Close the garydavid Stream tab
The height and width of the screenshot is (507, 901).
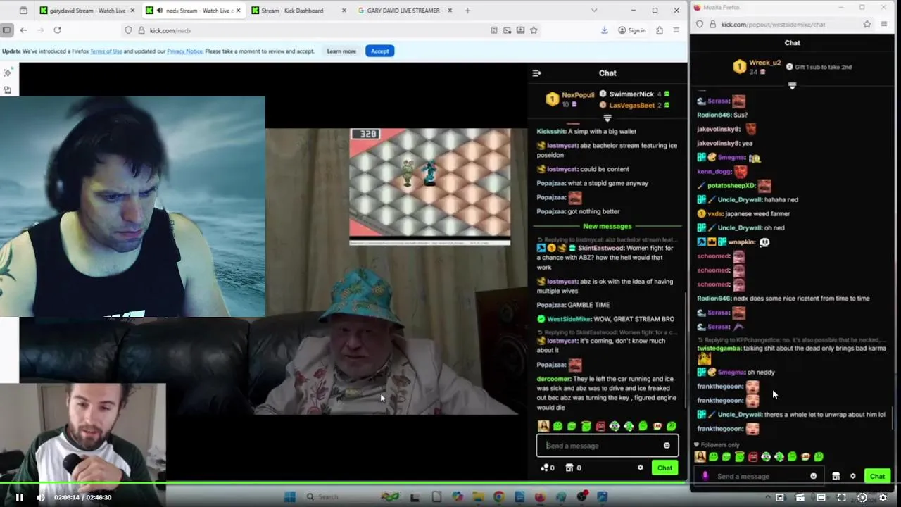(x=132, y=11)
